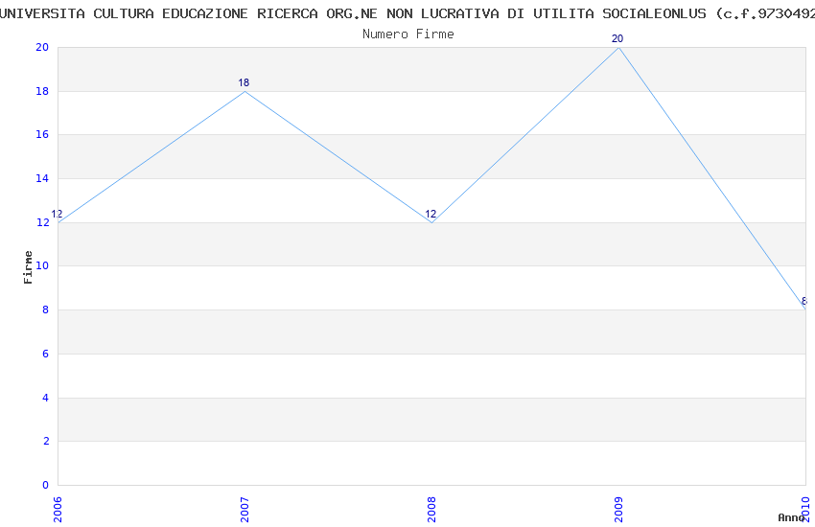This screenshot has width=815, height=527.
Task: Click the x-axis year label 2008
Action: click(x=431, y=510)
